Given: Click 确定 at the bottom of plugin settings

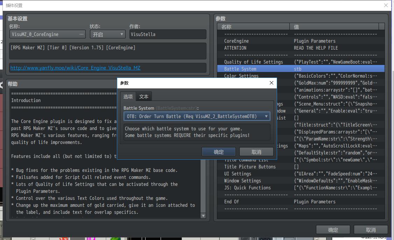Looking at the screenshot, I should tap(333, 230).
